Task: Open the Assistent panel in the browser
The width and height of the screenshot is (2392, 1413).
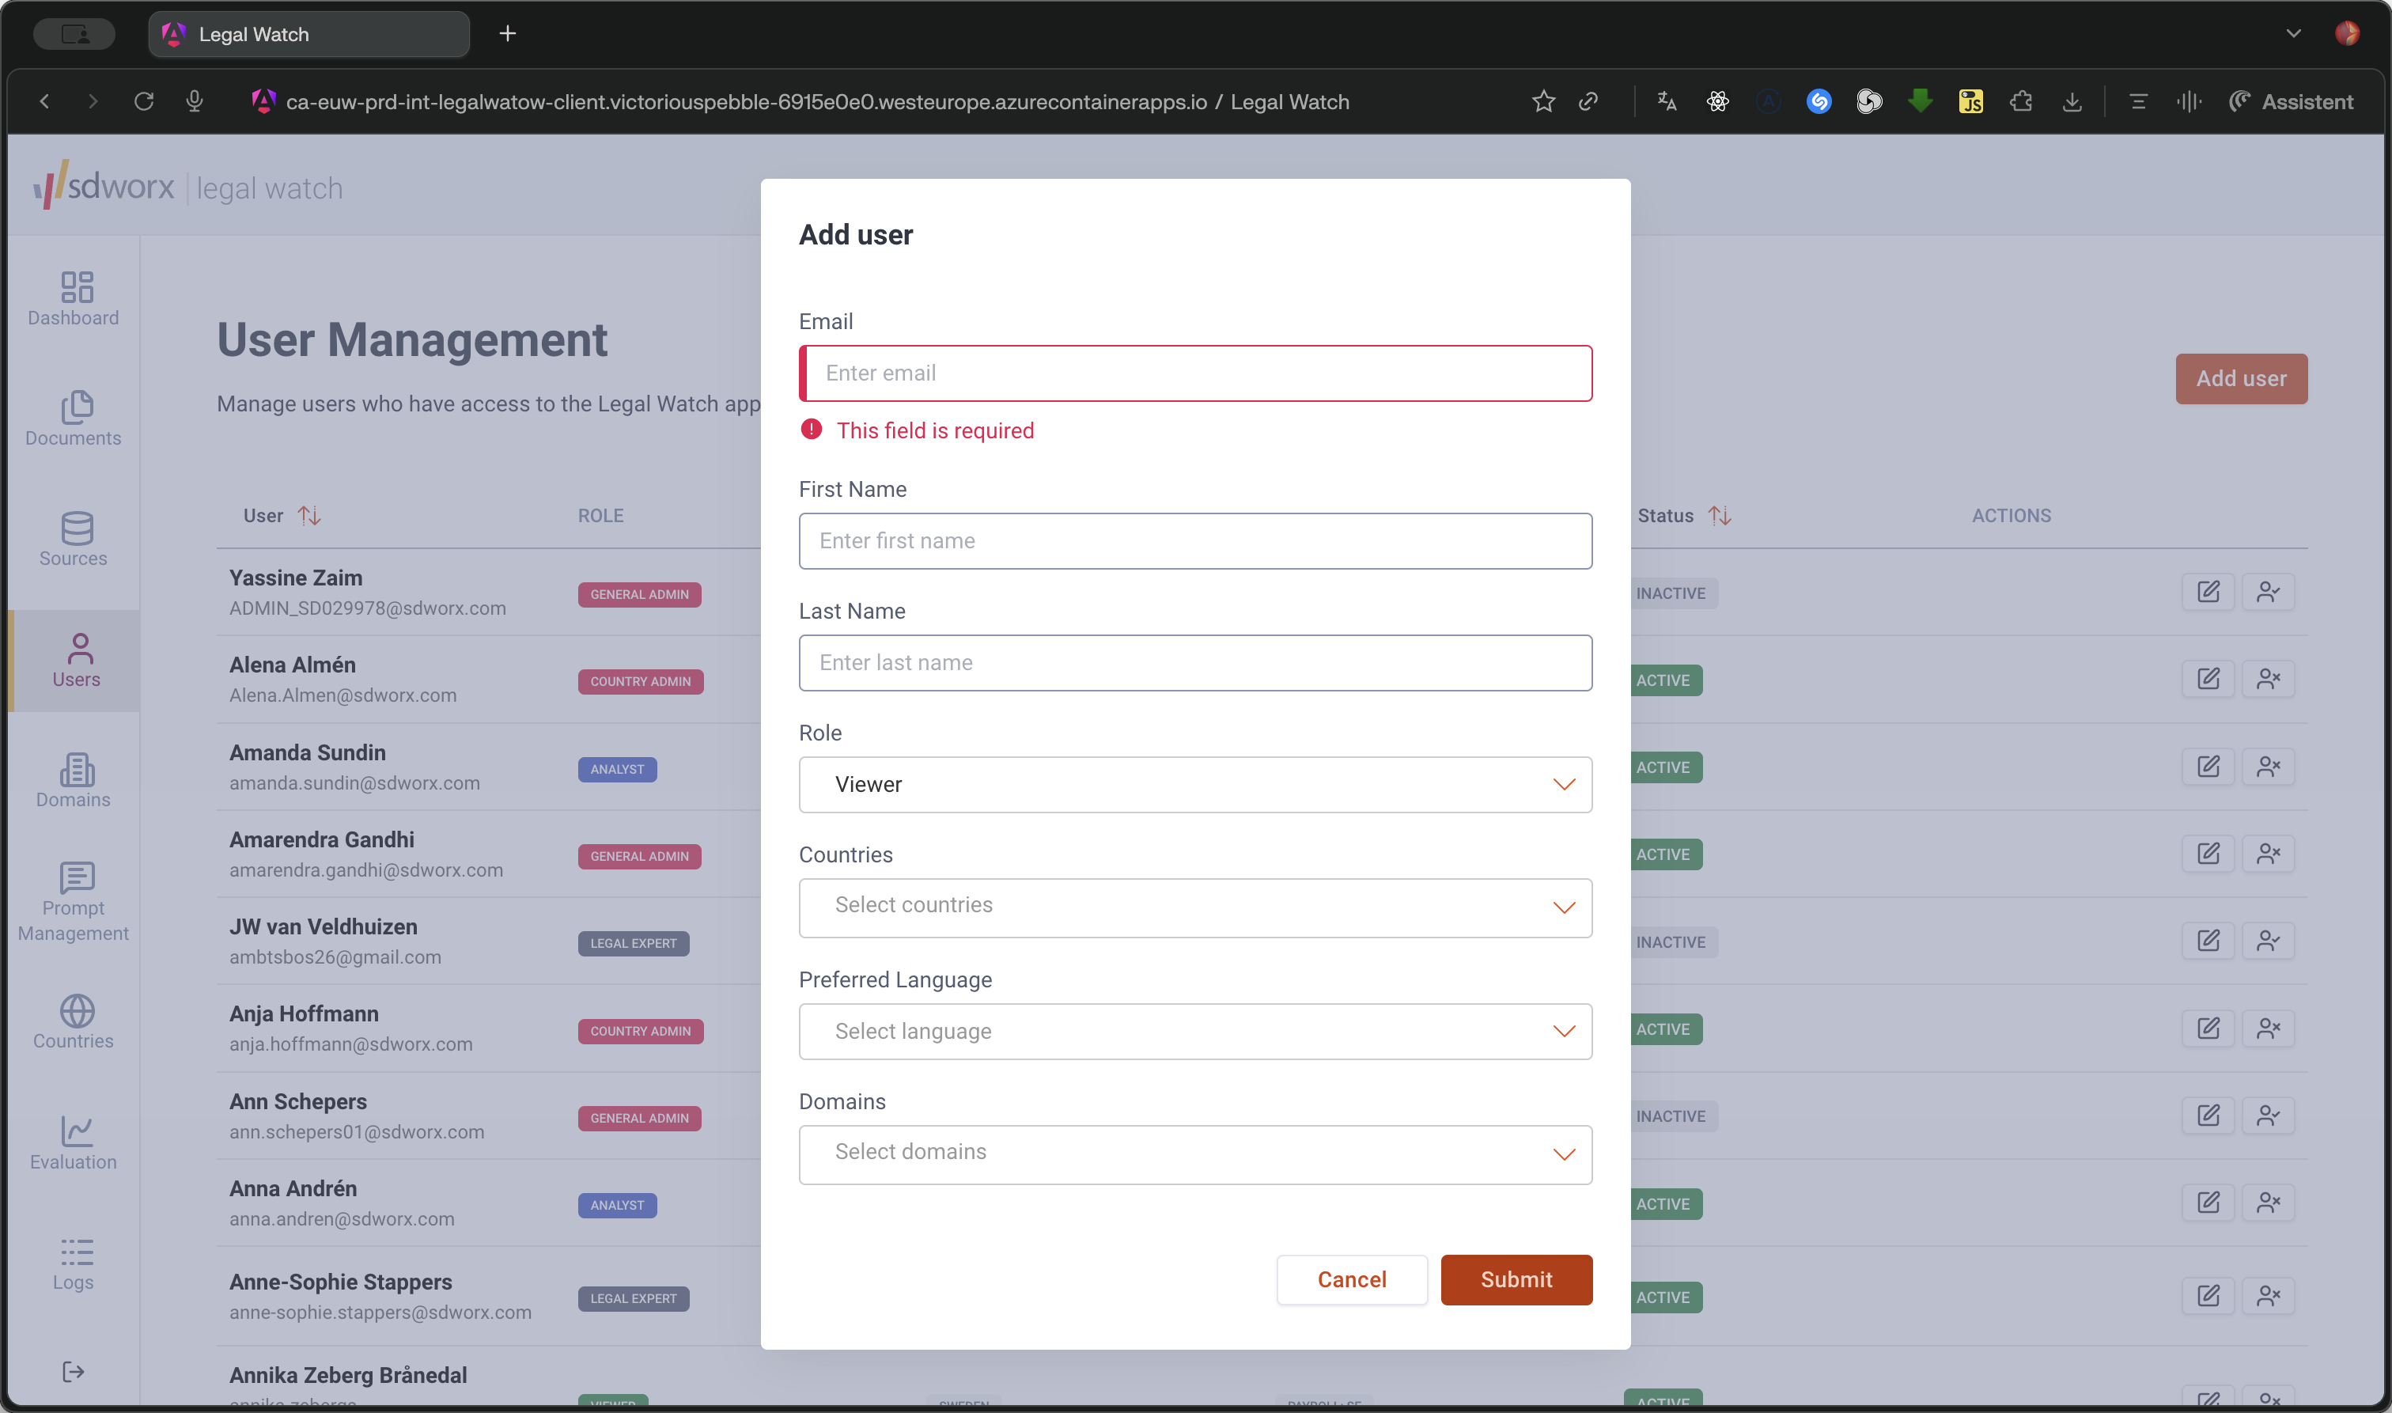Action: pos(2291,101)
